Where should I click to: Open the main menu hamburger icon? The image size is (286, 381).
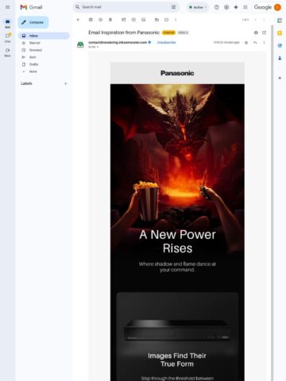tap(7, 7)
